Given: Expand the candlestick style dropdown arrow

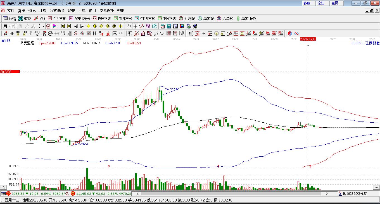Looking at the screenshot, I should click(x=43, y=26).
